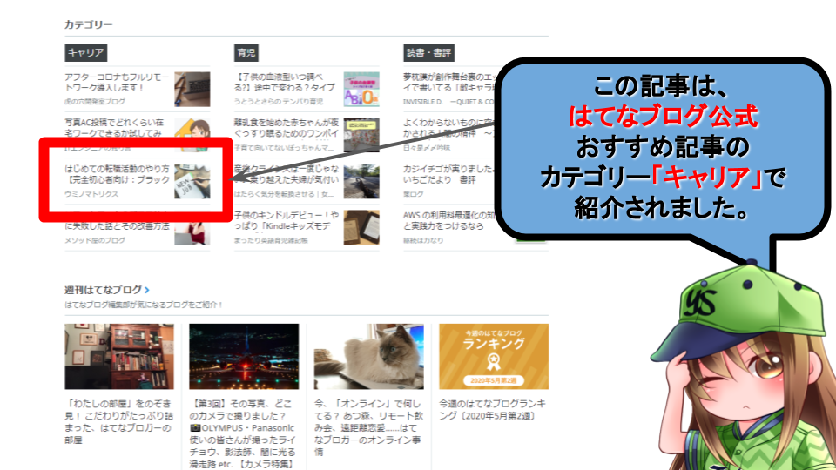Viewport: 836px width, 470px height.
Task: Open the うとうときらのテンパり育児 blog name
Action: 279,101
